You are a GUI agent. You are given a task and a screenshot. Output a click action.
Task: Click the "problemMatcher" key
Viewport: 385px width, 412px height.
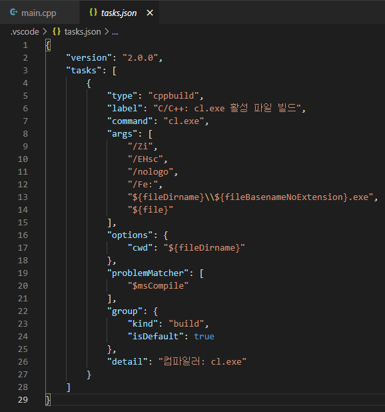[x=149, y=273]
